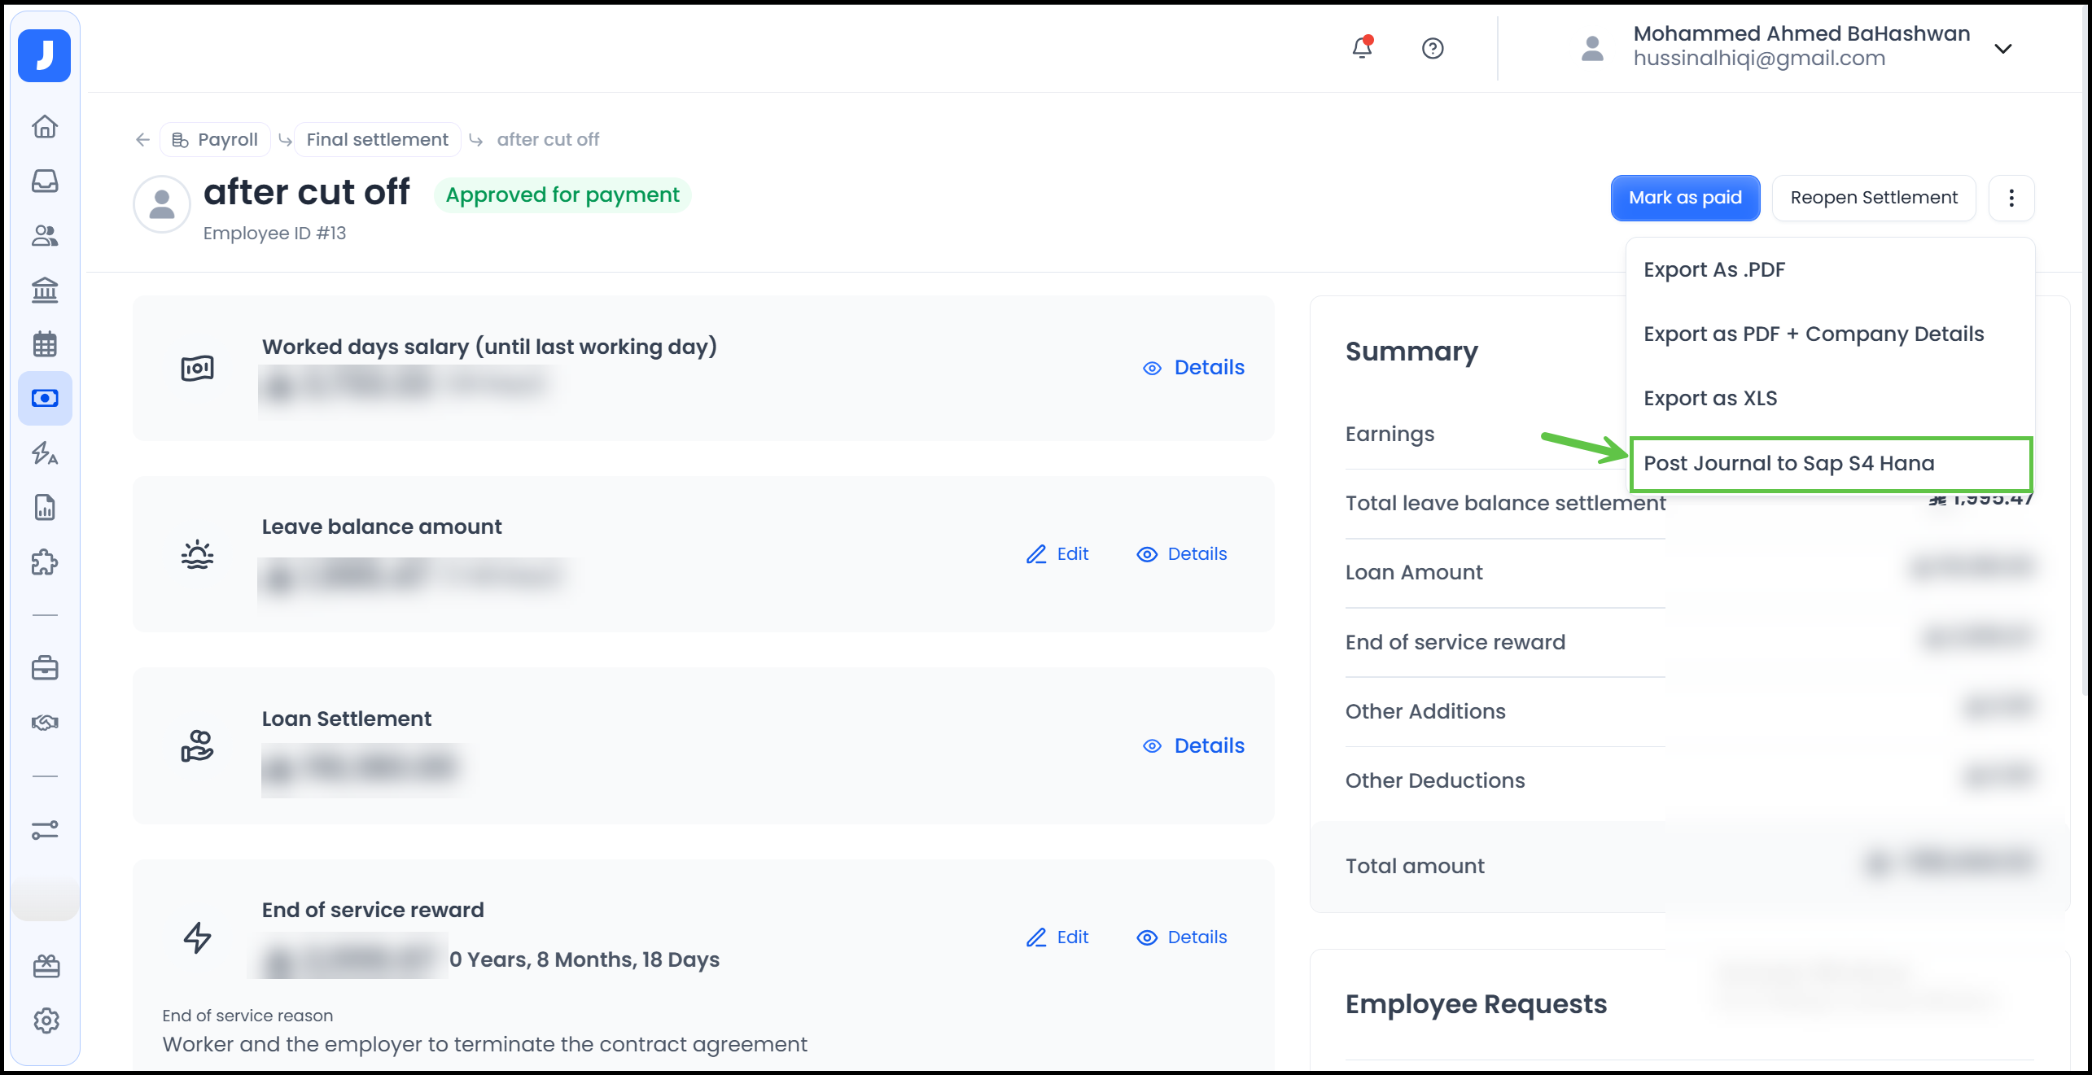Open the help question mark icon
Screen dimensions: 2092x1075
click(x=1433, y=49)
